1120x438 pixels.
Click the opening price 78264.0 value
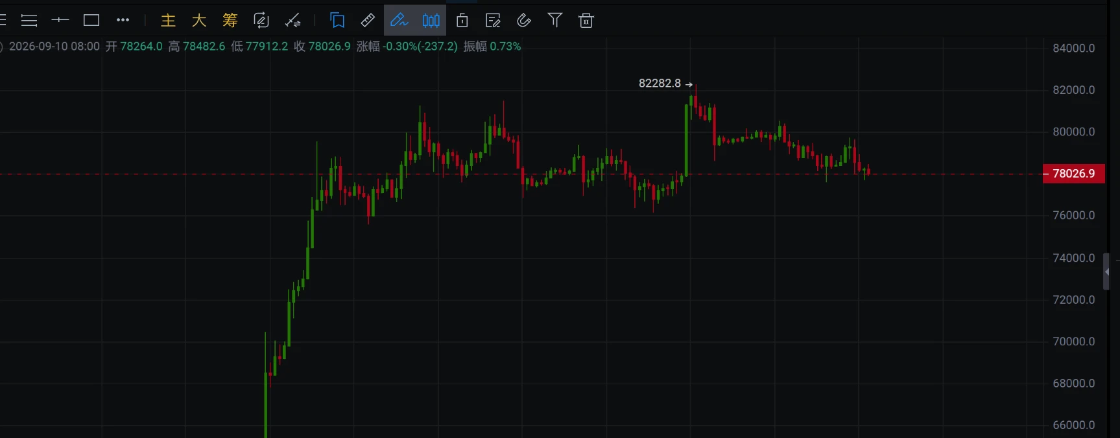click(141, 47)
